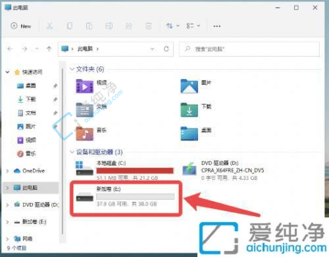Click the Share icon in the toolbar

click(129, 26)
